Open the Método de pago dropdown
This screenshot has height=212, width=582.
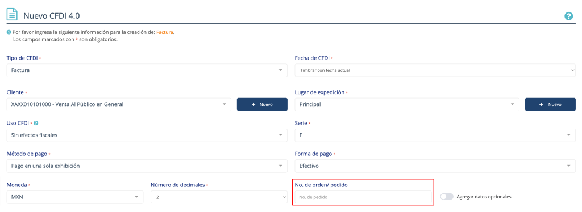147,166
